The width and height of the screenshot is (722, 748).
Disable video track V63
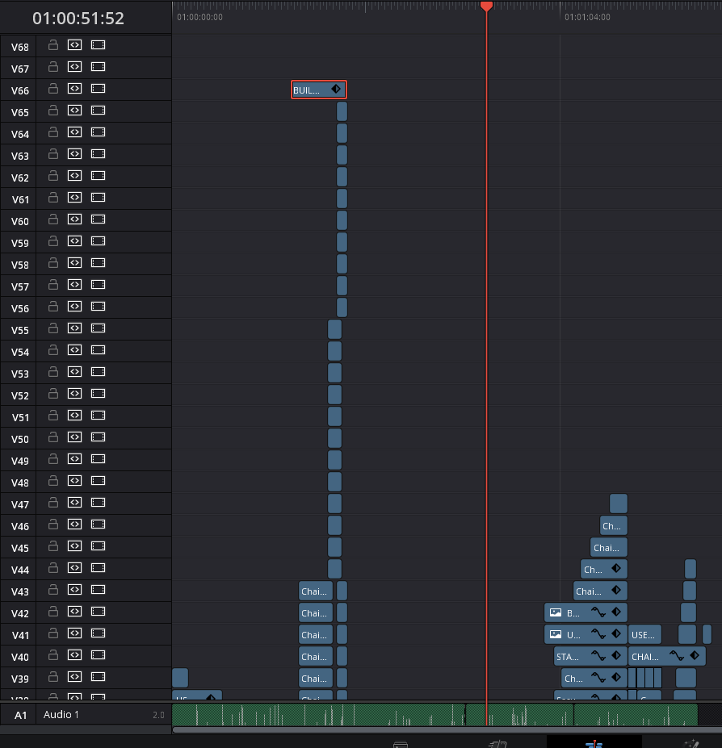(98, 153)
